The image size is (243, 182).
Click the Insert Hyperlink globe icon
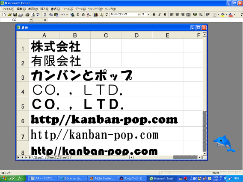click(72, 14)
